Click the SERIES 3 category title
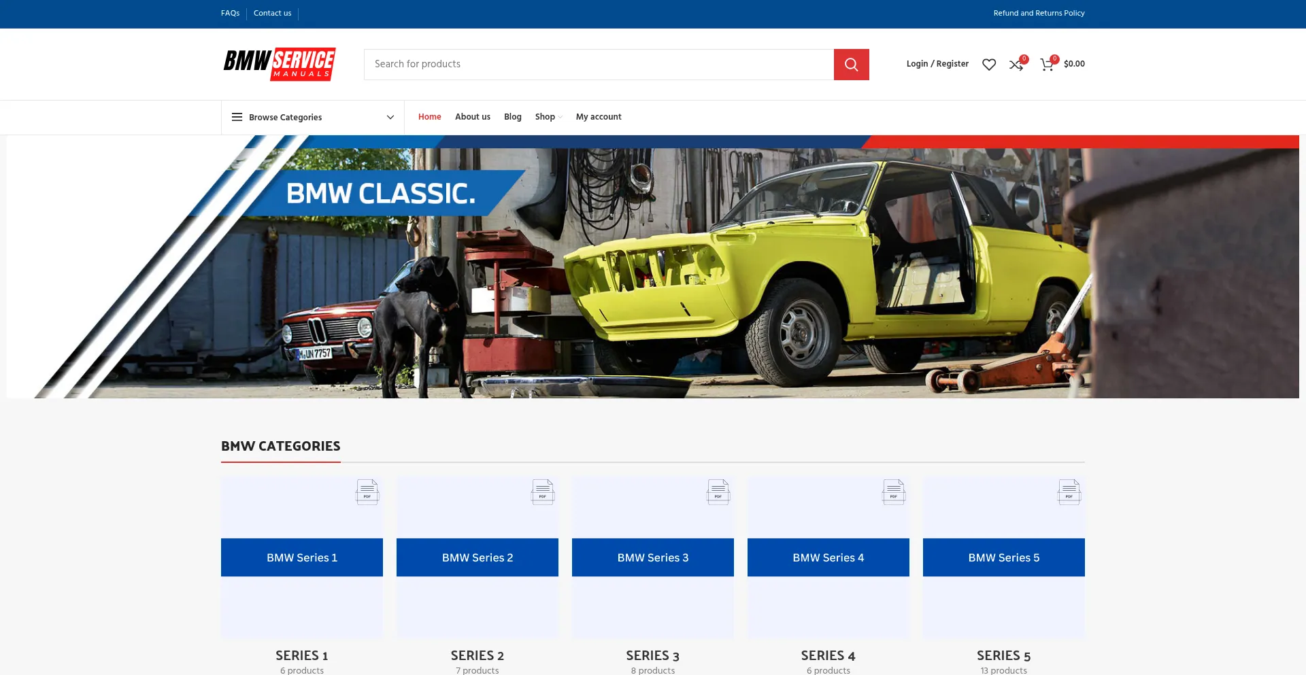This screenshot has height=675, width=1306. click(653, 655)
